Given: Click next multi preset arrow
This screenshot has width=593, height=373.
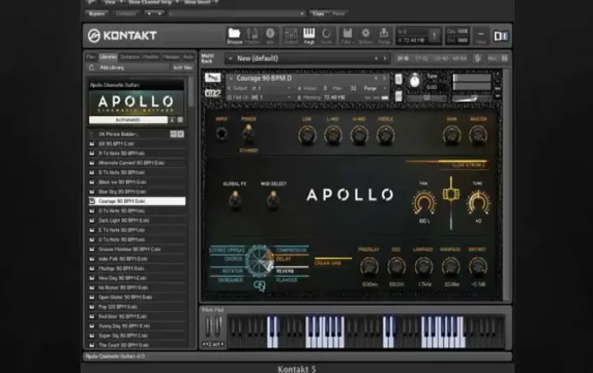Looking at the screenshot, I should [385, 58].
